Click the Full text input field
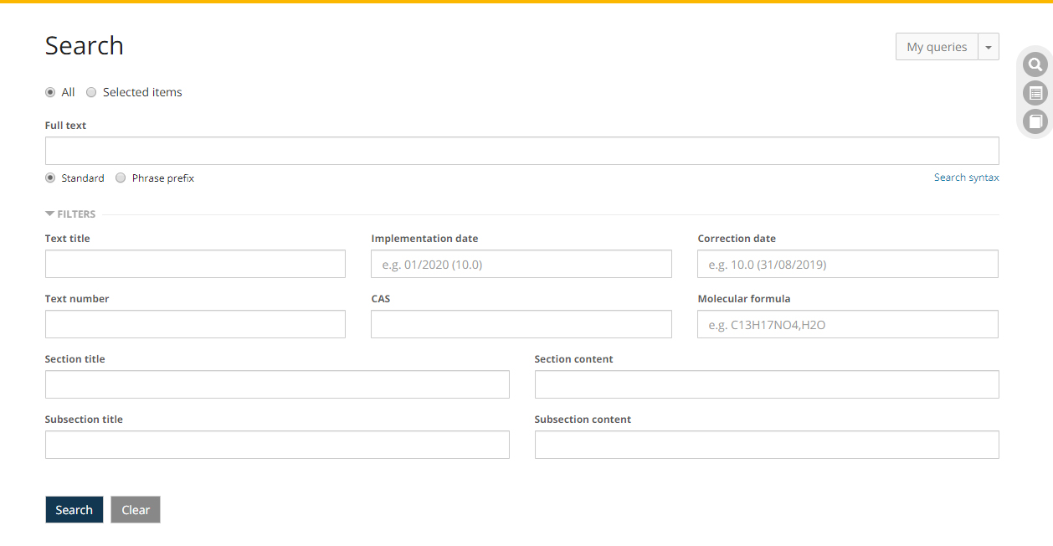 pyautogui.click(x=521, y=151)
